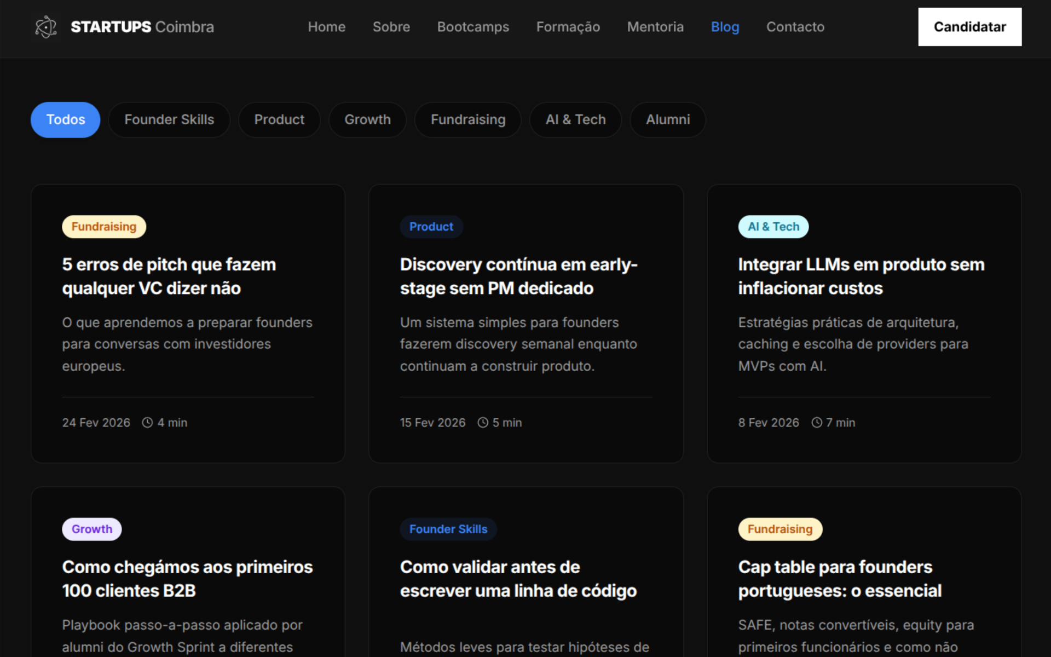
Task: Click the date '8 Fev 2026'
Action: (x=769, y=423)
